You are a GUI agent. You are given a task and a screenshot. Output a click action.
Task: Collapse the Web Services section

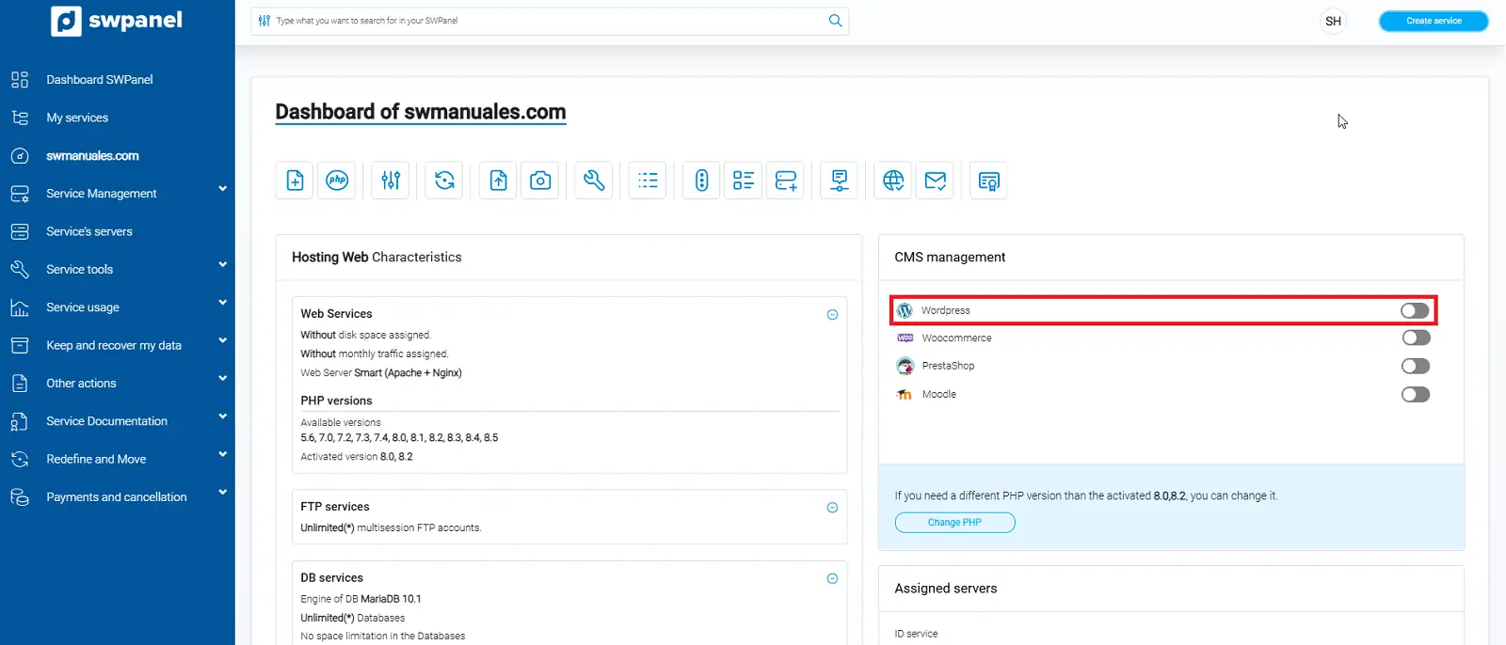click(832, 315)
